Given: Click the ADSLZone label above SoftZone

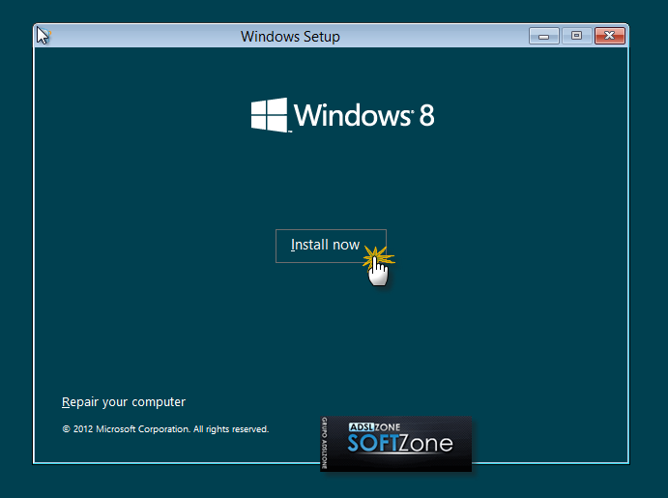Looking at the screenshot, I should 374,426.
